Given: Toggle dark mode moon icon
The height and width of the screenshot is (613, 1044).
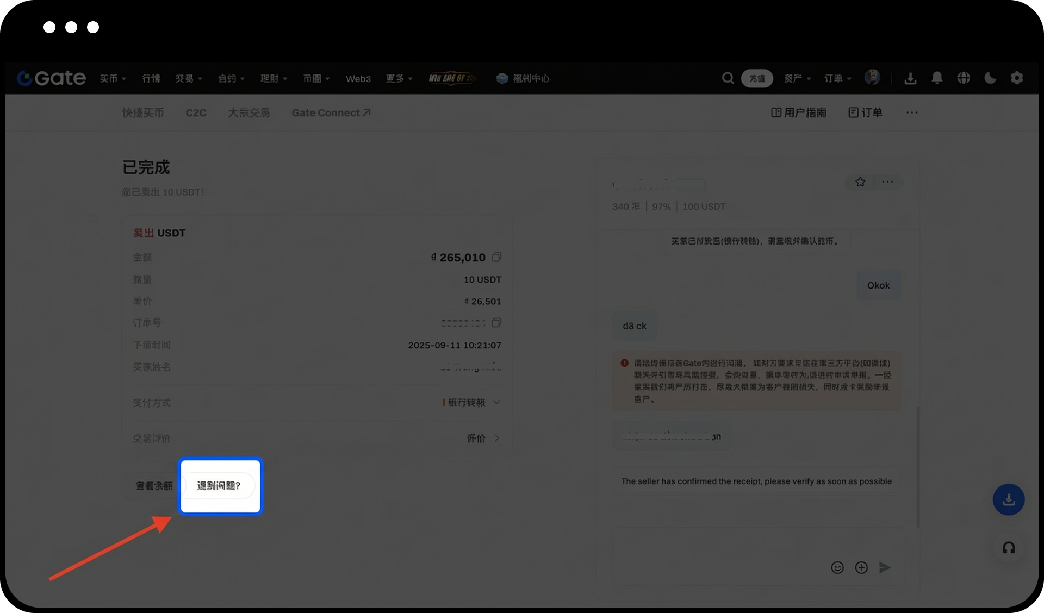Looking at the screenshot, I should click(x=990, y=78).
